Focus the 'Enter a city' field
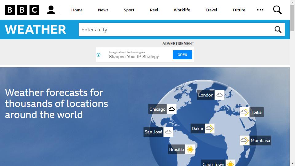The image size is (295, 166). 176,30
